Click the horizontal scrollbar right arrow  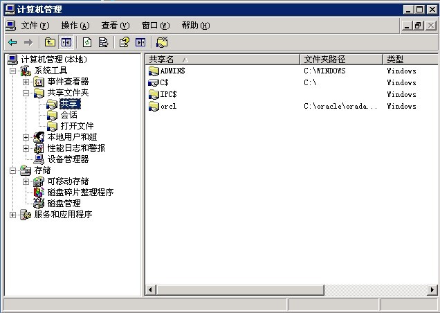(432, 289)
